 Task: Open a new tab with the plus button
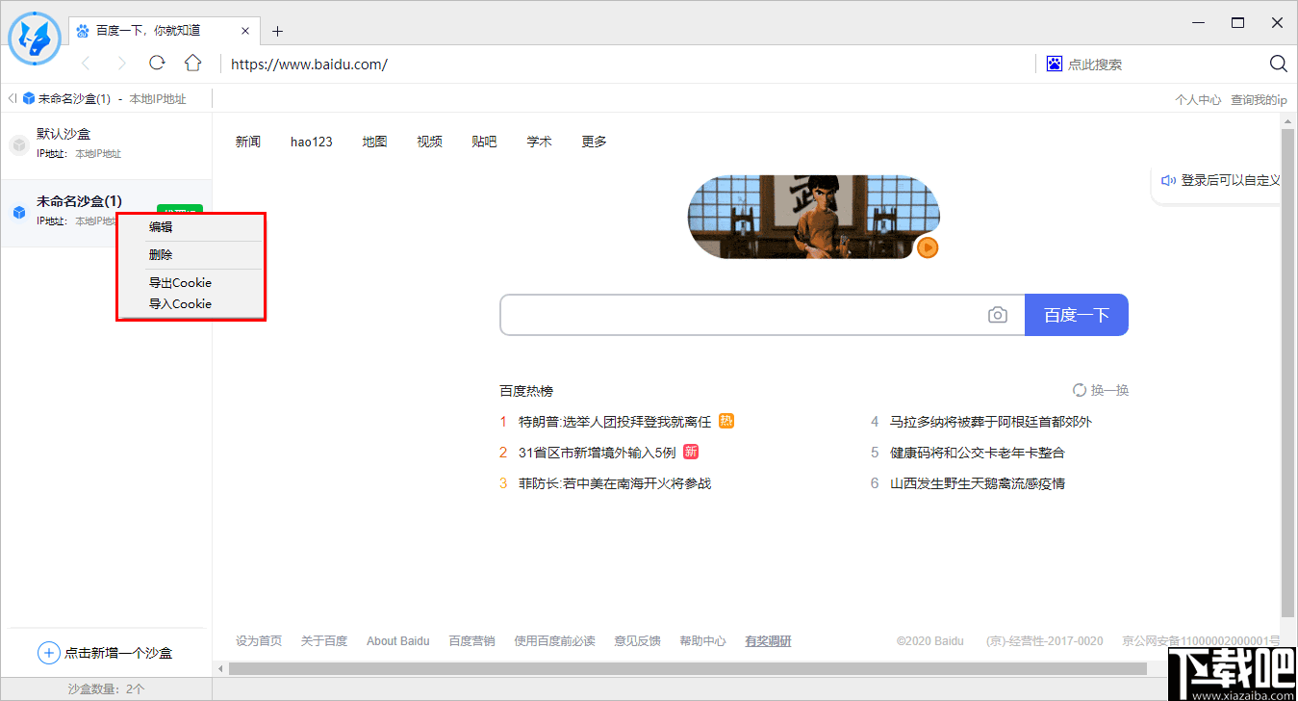coord(277,30)
